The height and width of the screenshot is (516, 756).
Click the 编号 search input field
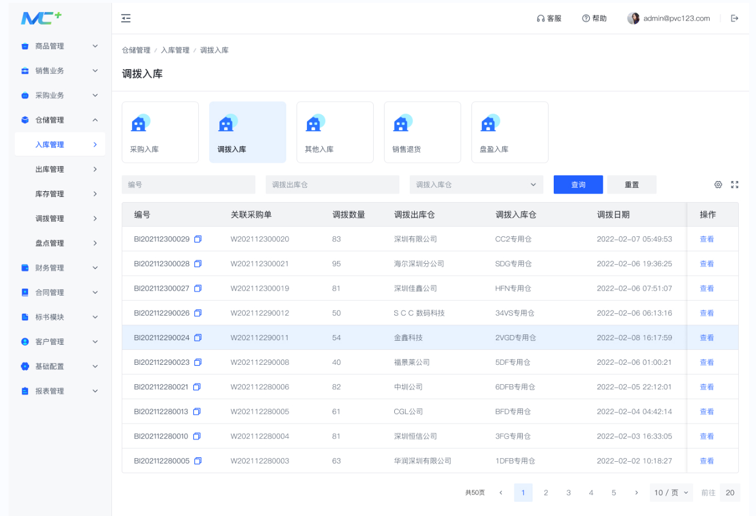click(189, 184)
